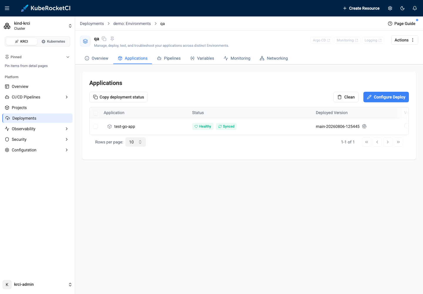Open krci-admin user menu
The width and height of the screenshot is (423, 294).
(37, 285)
